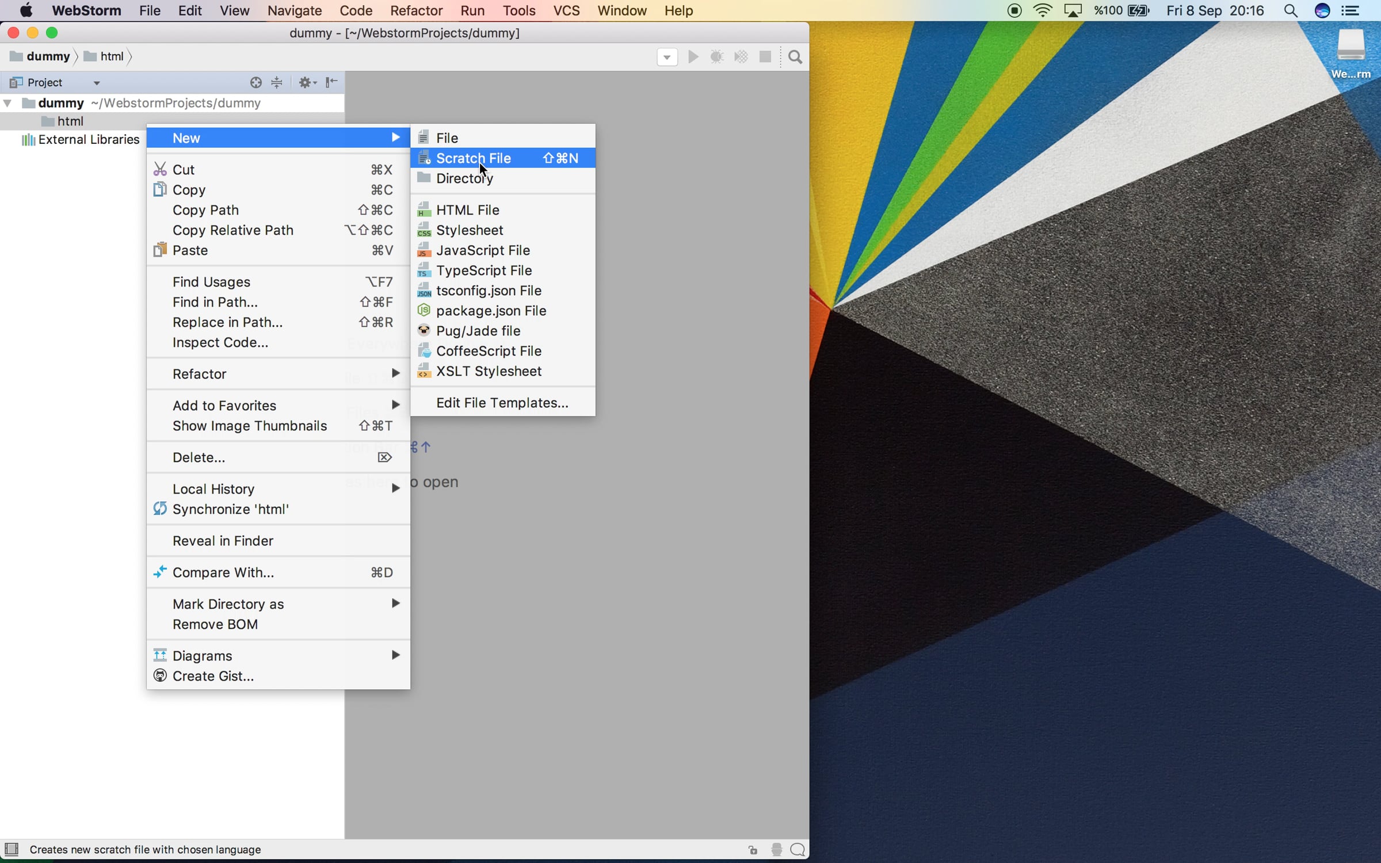Click Cut in context menu

279,170
